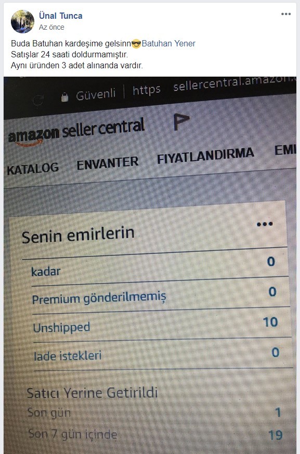This screenshot has width=300, height=454.
Task: Click the flag icon beside the logo
Action: [181, 121]
